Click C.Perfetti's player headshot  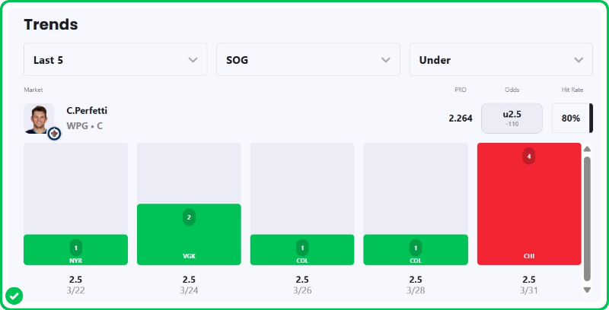[x=37, y=118]
